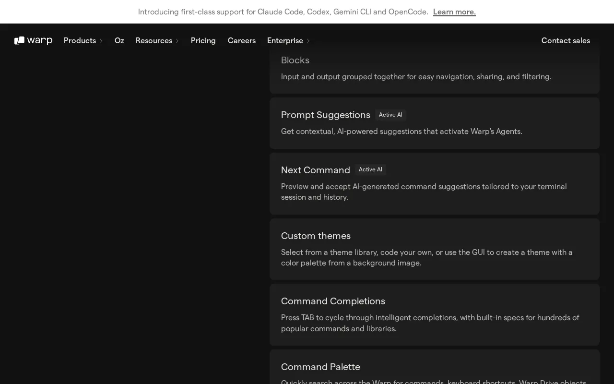Click the Contact sales button

point(566,40)
